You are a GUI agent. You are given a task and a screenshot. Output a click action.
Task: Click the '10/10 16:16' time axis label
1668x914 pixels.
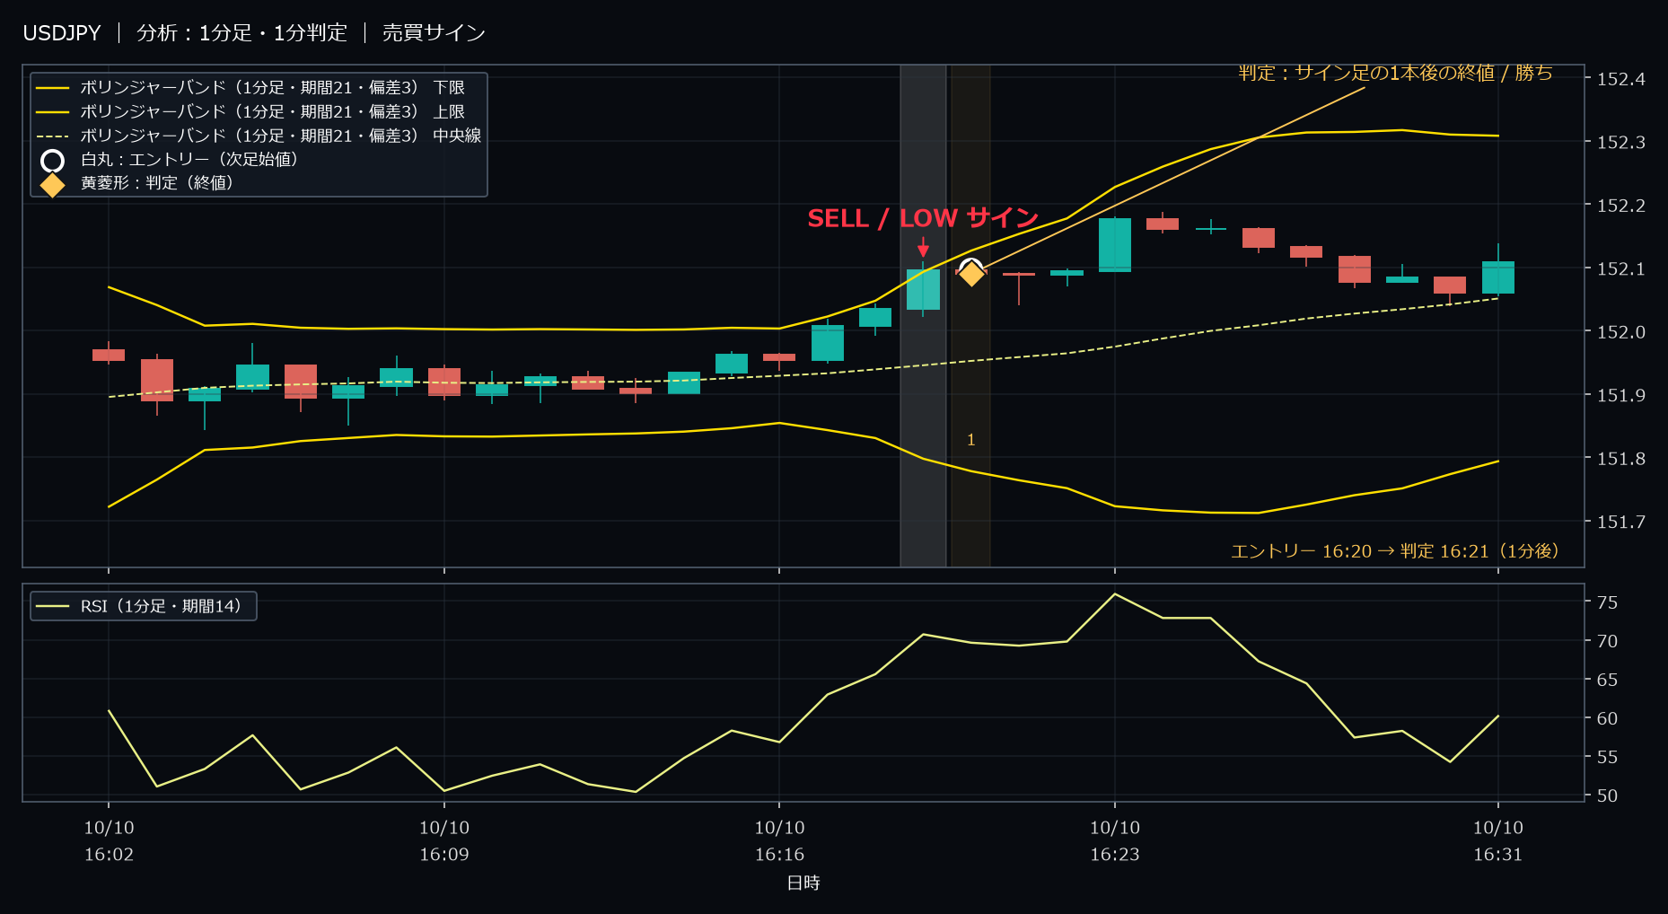pyautogui.click(x=779, y=841)
